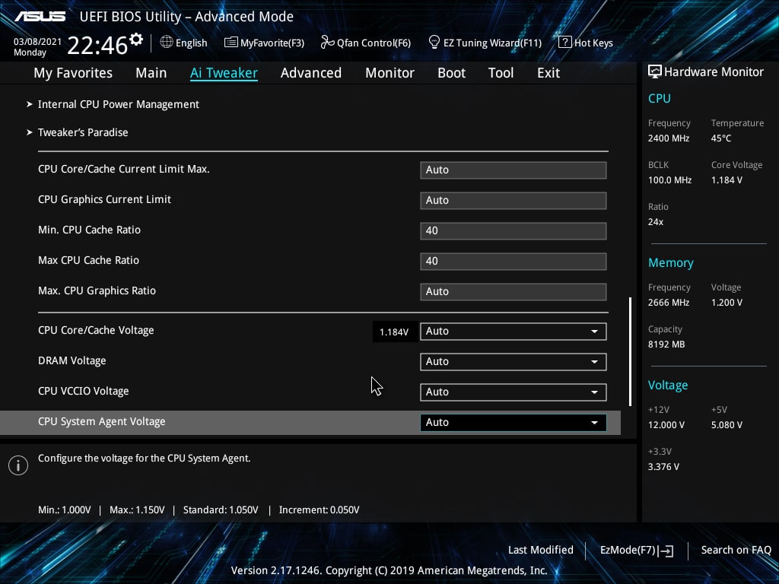Click the MyFavorite list icon

(231, 43)
